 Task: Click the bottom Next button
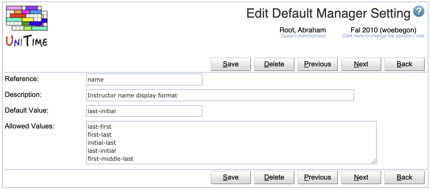click(x=361, y=177)
